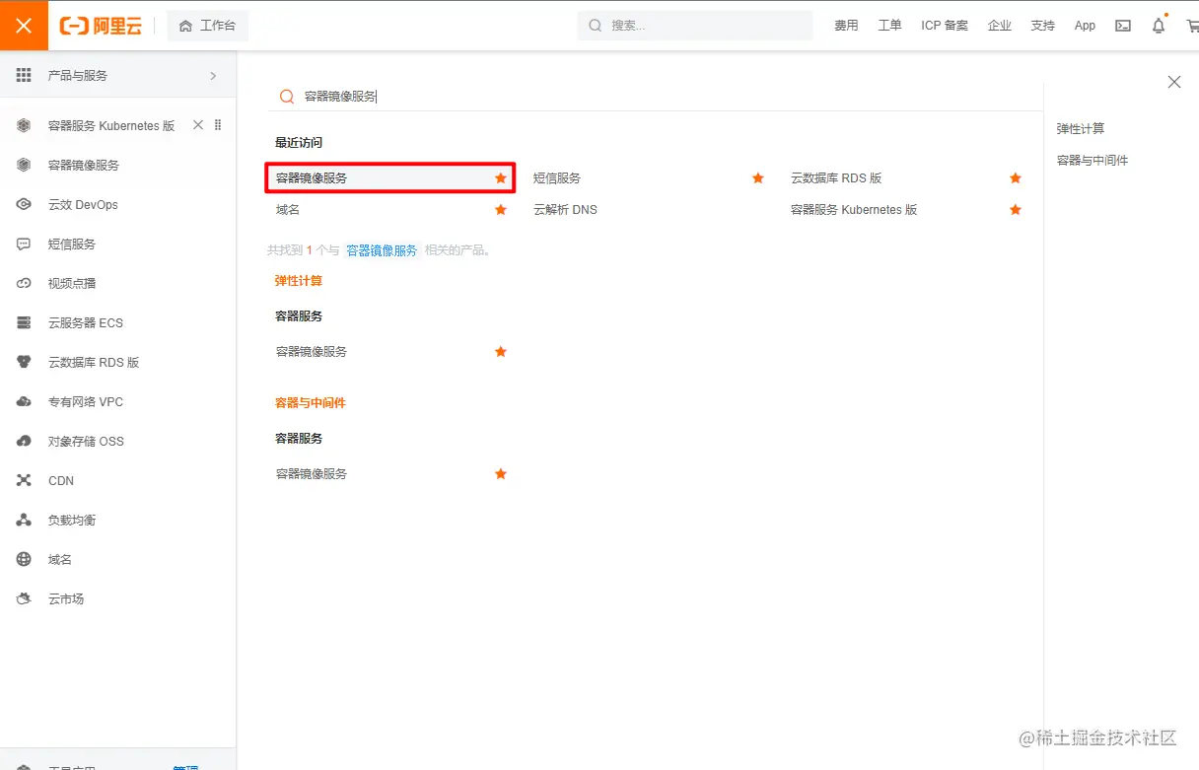
Task: Click the 云效 DevOps sidebar icon
Action: point(25,204)
